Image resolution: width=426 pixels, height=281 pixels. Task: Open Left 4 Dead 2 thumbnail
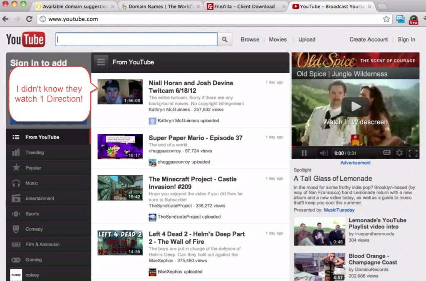[120, 243]
